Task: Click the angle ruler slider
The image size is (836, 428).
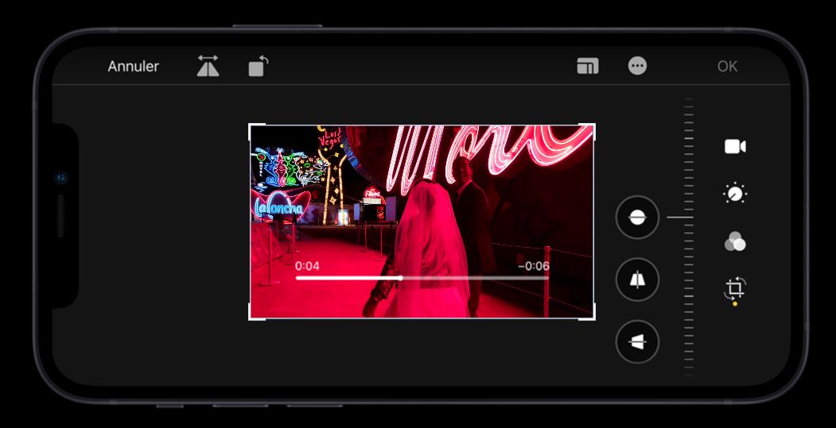Action: click(x=688, y=237)
